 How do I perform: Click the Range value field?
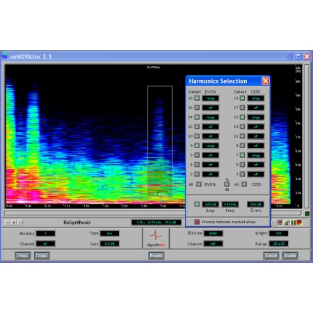[x=279, y=243]
